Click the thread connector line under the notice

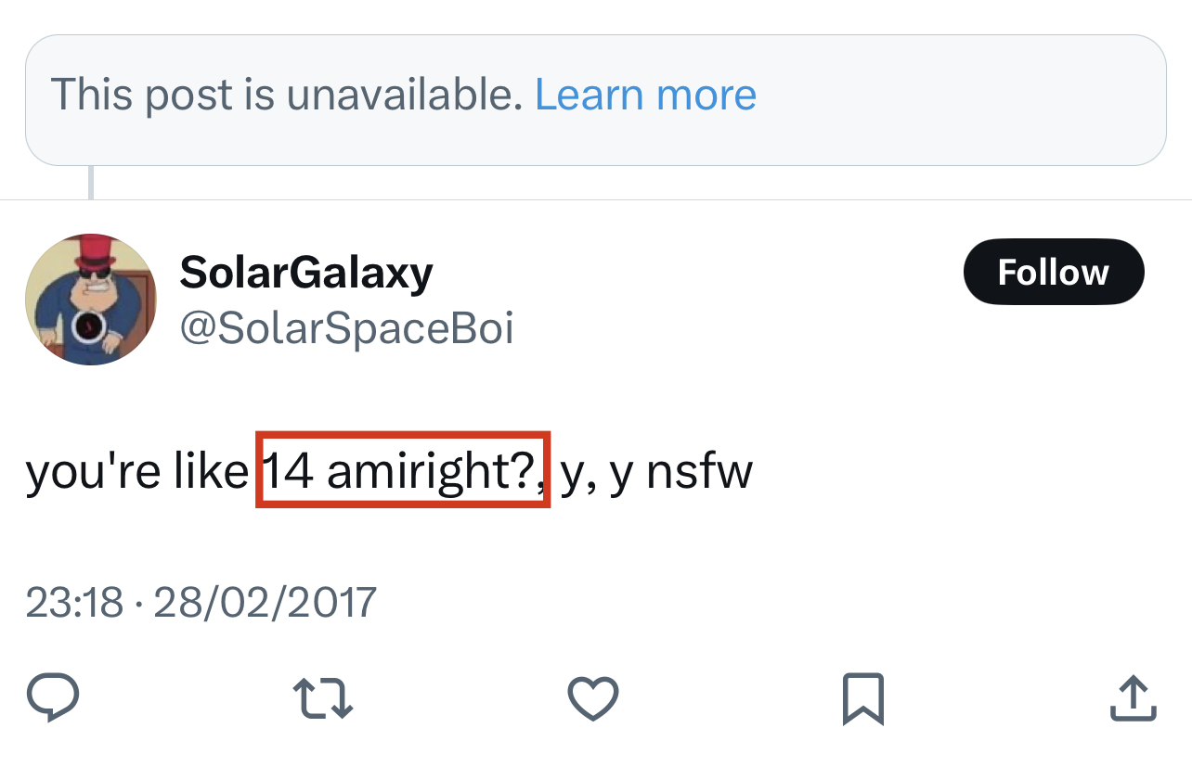tap(91, 182)
